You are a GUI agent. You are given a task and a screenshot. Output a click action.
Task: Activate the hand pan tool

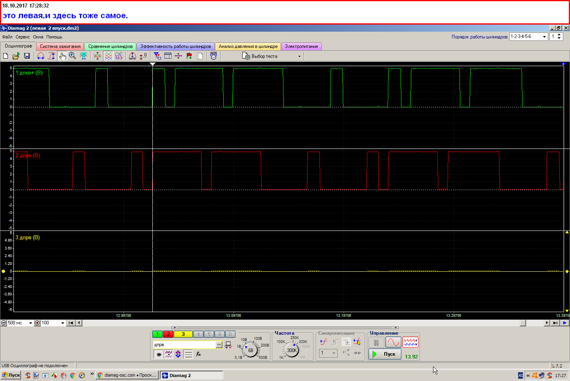tap(63, 56)
